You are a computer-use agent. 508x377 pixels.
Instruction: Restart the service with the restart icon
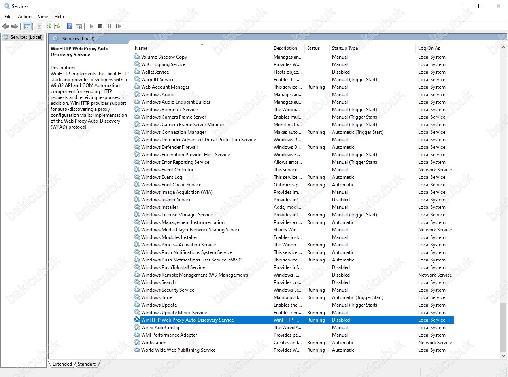118,26
